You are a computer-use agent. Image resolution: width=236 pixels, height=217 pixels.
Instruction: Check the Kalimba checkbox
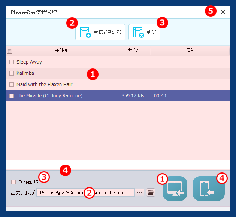click(x=12, y=73)
